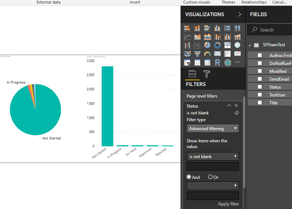Clear the Status page filter

[236, 112]
